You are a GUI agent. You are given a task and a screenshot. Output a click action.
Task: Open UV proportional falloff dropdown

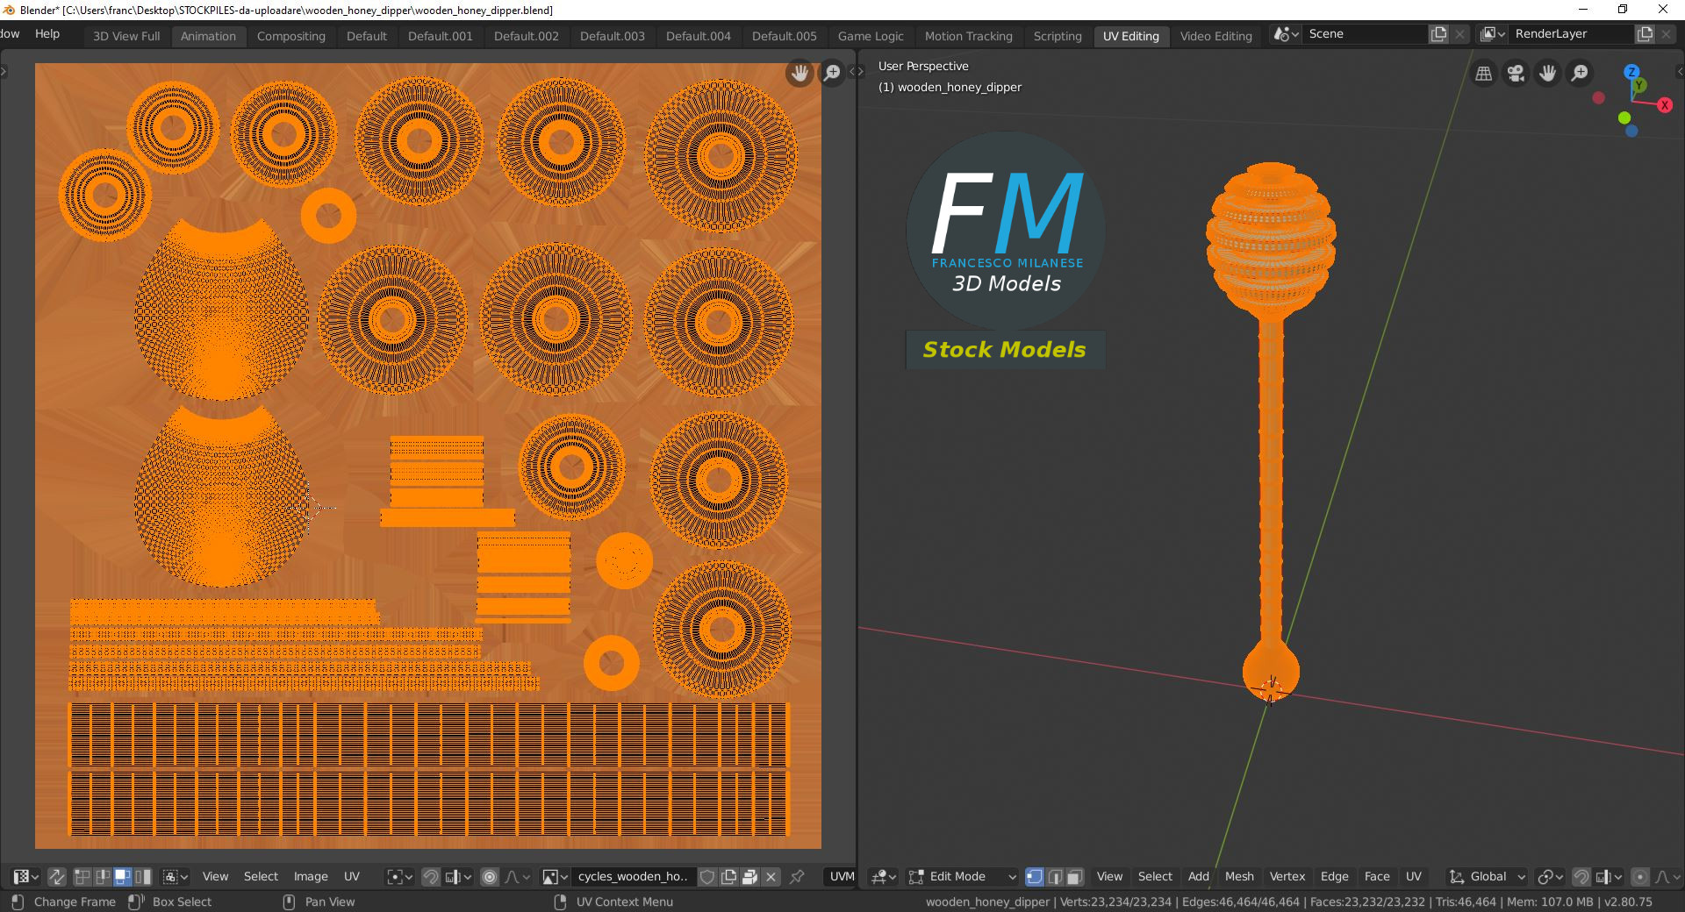coord(518,876)
